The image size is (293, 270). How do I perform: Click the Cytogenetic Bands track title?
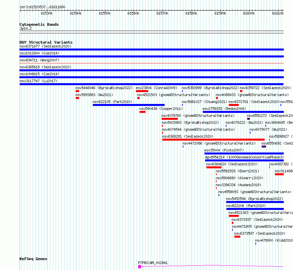[x=39, y=24]
